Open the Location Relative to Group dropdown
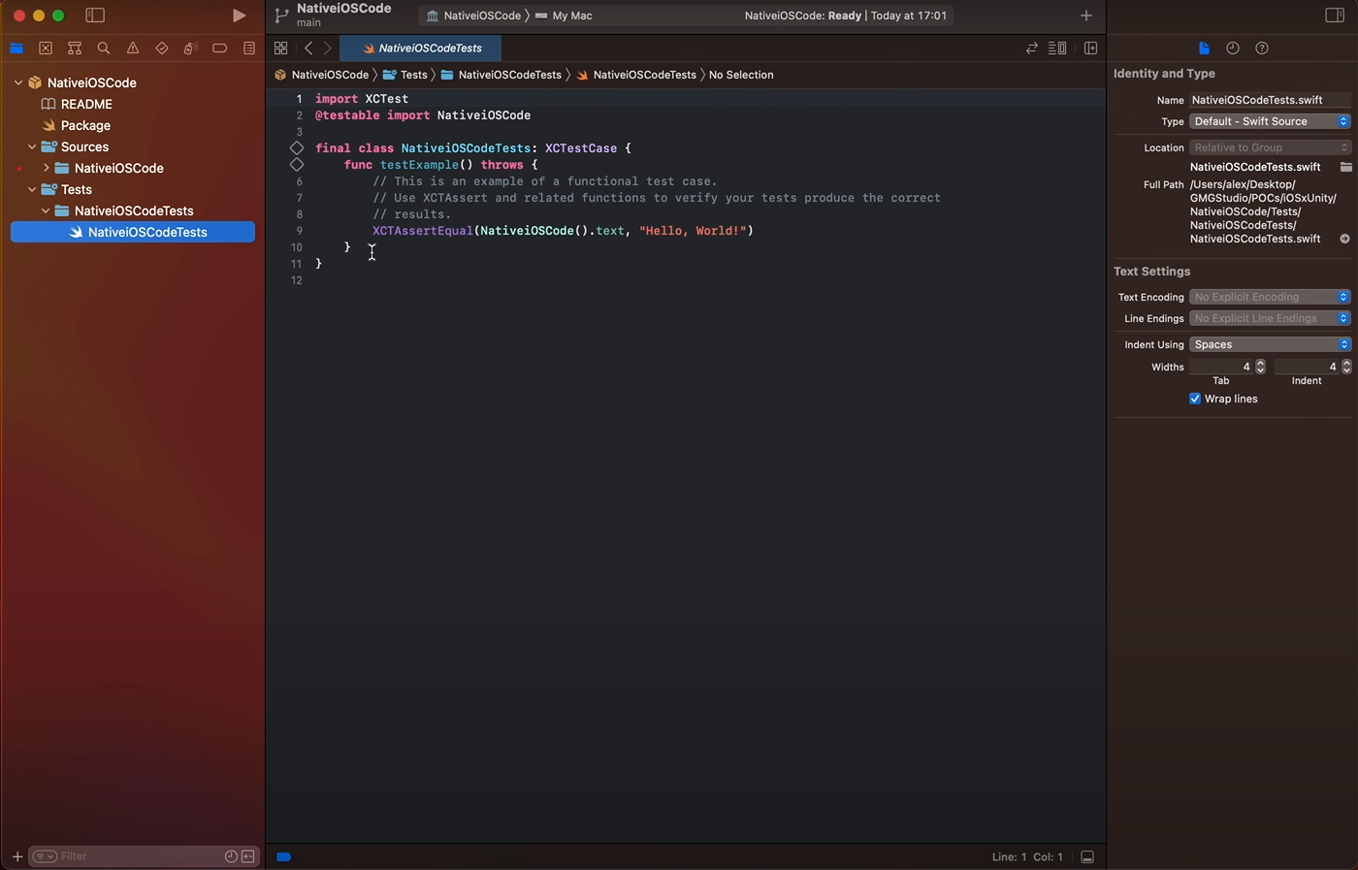The width and height of the screenshot is (1358, 870). click(1270, 147)
